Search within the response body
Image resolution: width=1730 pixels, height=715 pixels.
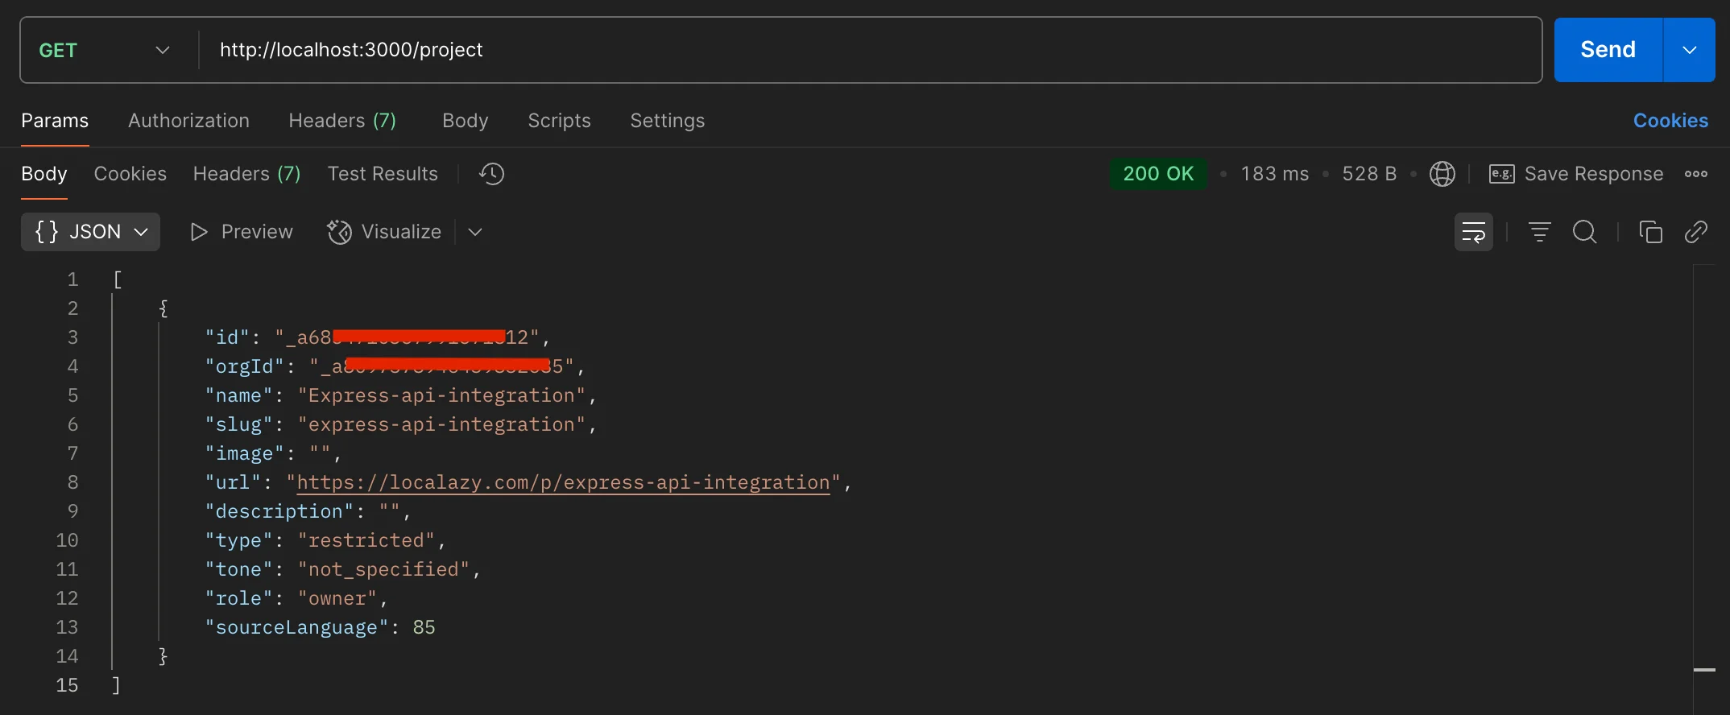pyautogui.click(x=1584, y=233)
